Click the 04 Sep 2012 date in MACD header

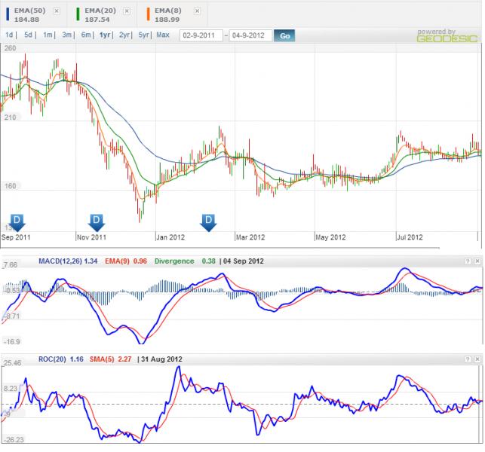(244, 261)
